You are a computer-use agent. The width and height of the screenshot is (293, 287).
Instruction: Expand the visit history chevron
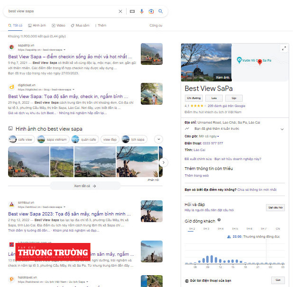pyautogui.click(x=282, y=129)
